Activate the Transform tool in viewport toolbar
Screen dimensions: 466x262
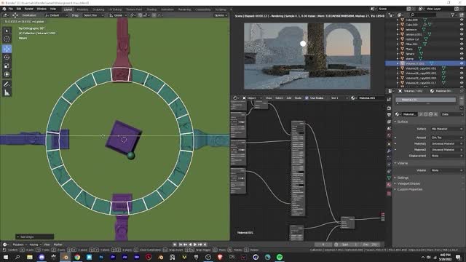pyautogui.click(x=7, y=74)
